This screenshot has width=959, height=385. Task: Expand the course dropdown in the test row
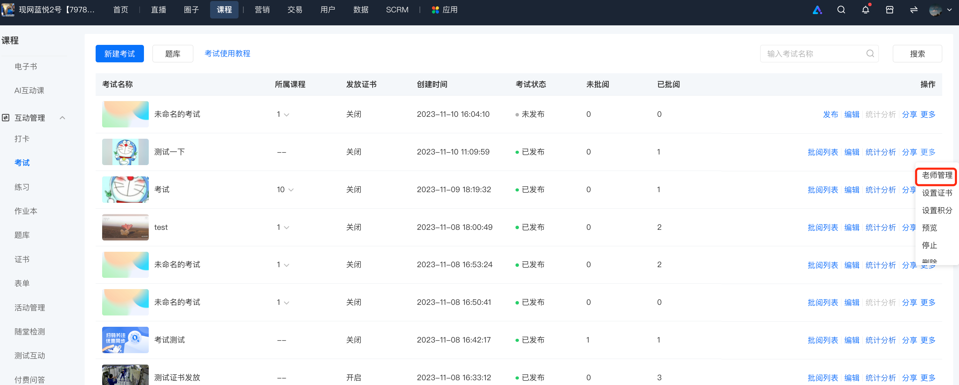(287, 228)
